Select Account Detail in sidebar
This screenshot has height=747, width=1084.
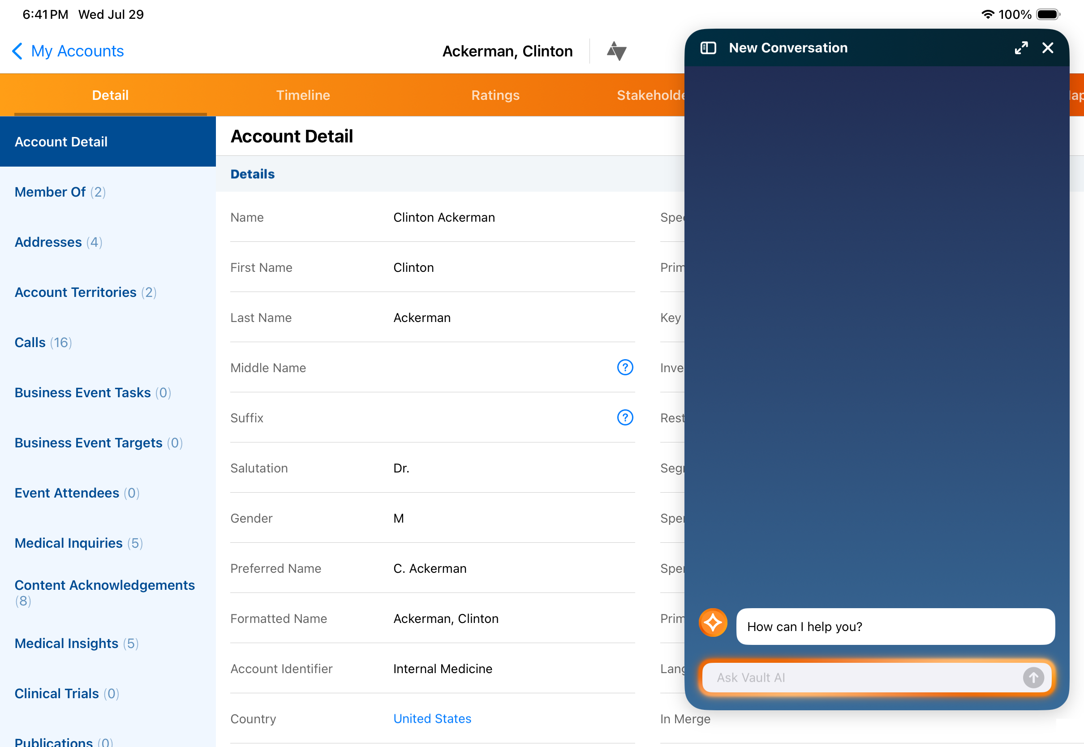[x=108, y=142]
